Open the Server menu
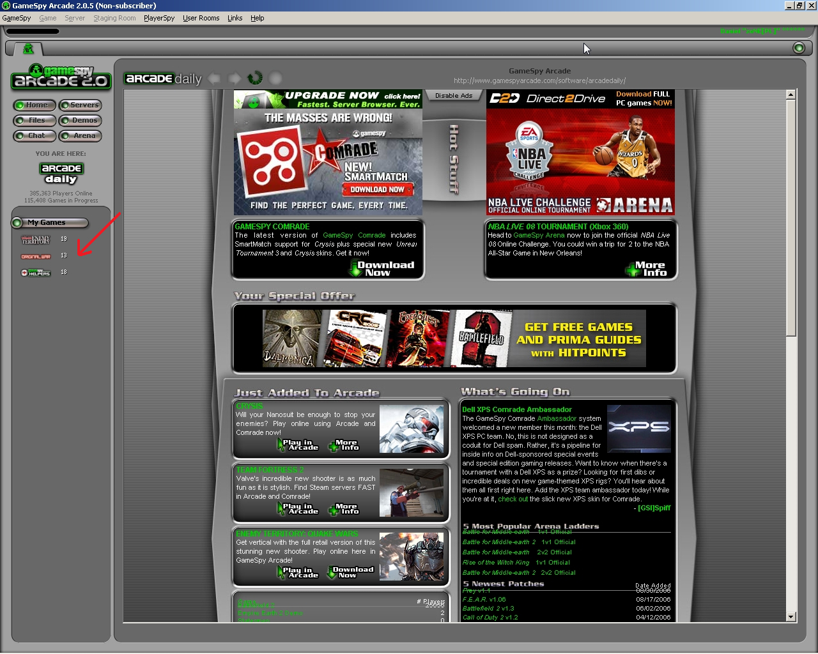This screenshot has width=818, height=654. 75,18
